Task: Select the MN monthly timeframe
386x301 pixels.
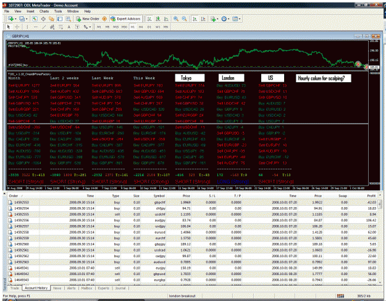Action: click(166, 27)
